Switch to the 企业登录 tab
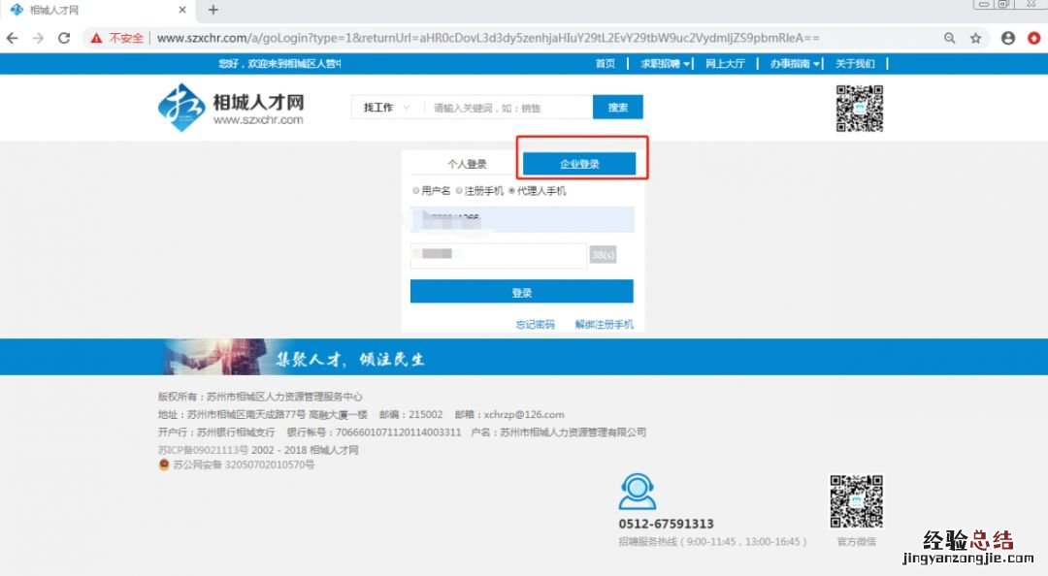Viewport: 1048px width, 576px height. pos(579,164)
